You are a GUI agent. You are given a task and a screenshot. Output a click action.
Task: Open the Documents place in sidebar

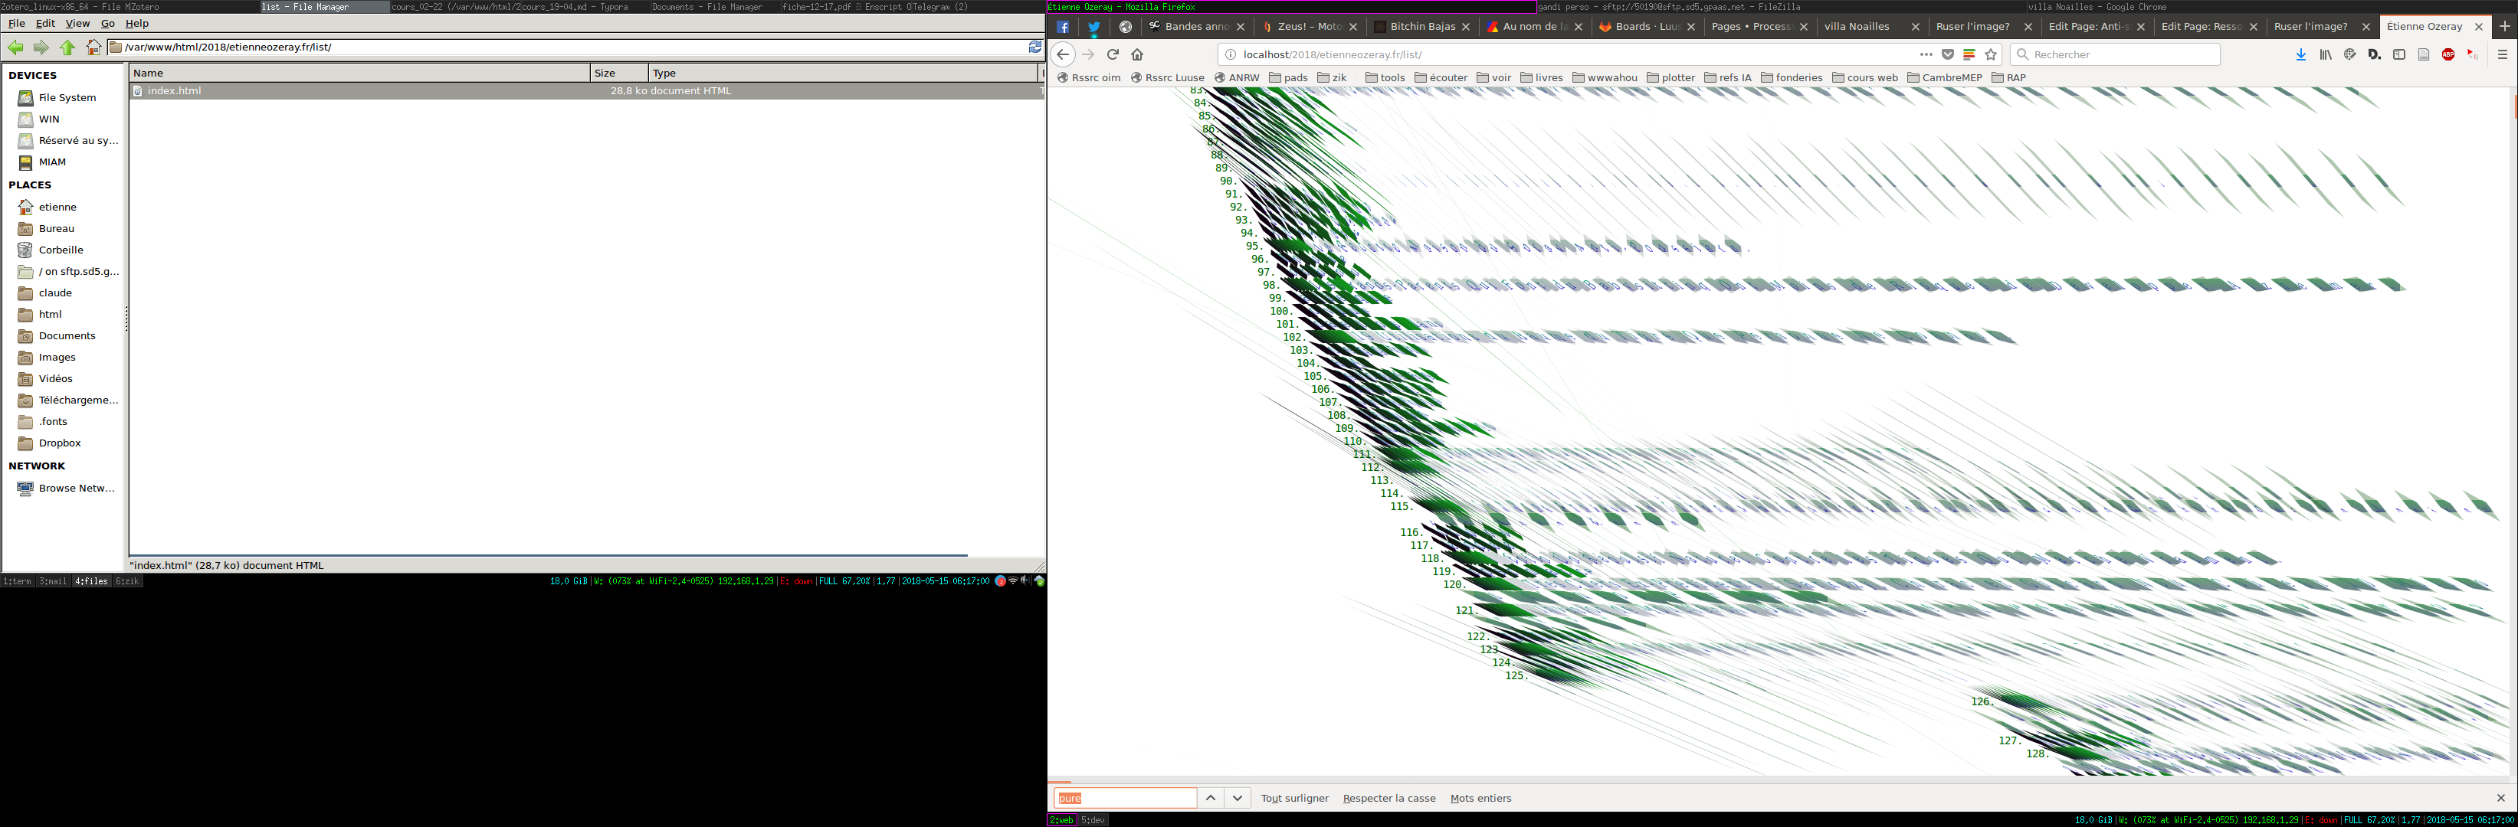click(x=67, y=336)
